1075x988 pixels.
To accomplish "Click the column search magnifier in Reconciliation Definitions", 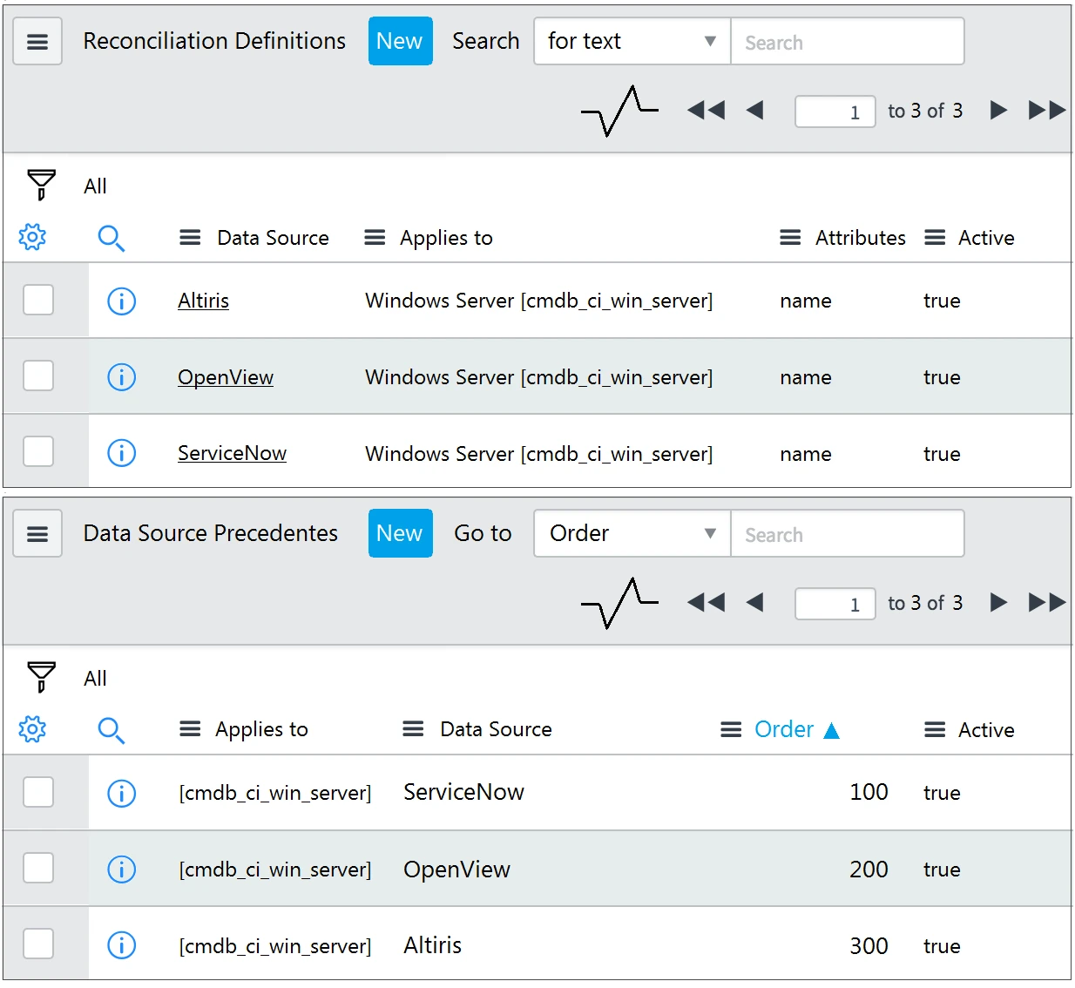I will (111, 238).
